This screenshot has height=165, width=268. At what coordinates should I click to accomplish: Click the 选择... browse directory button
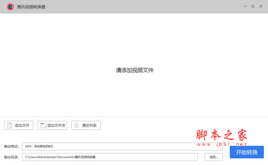click(x=213, y=157)
